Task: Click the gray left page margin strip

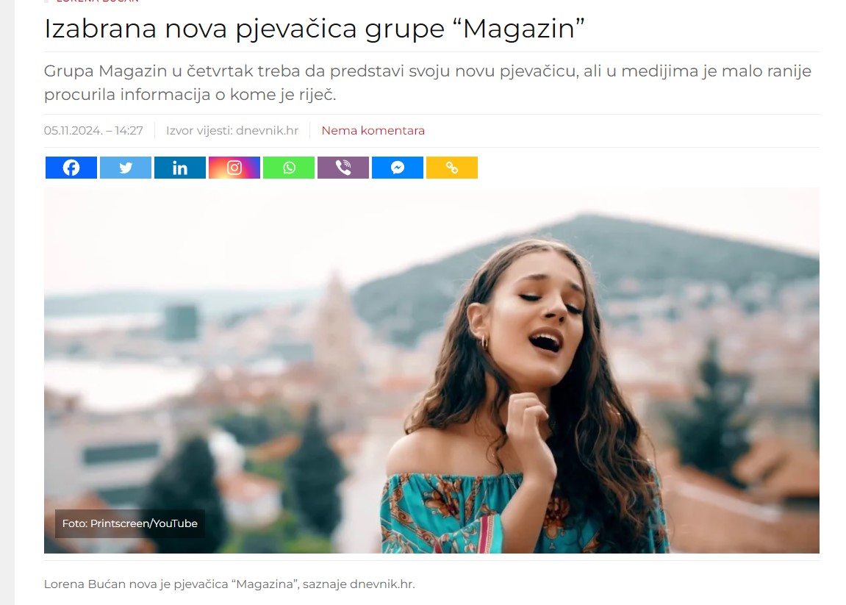Action: 7,302
